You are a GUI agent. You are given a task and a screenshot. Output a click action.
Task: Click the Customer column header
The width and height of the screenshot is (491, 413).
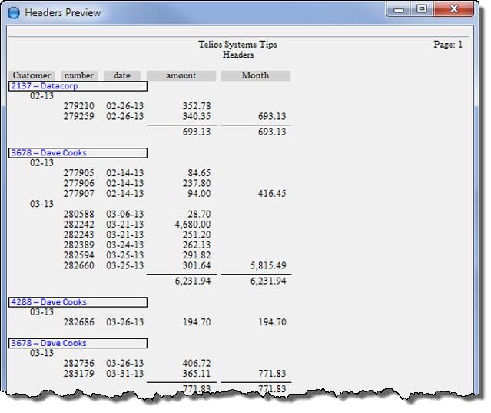32,75
